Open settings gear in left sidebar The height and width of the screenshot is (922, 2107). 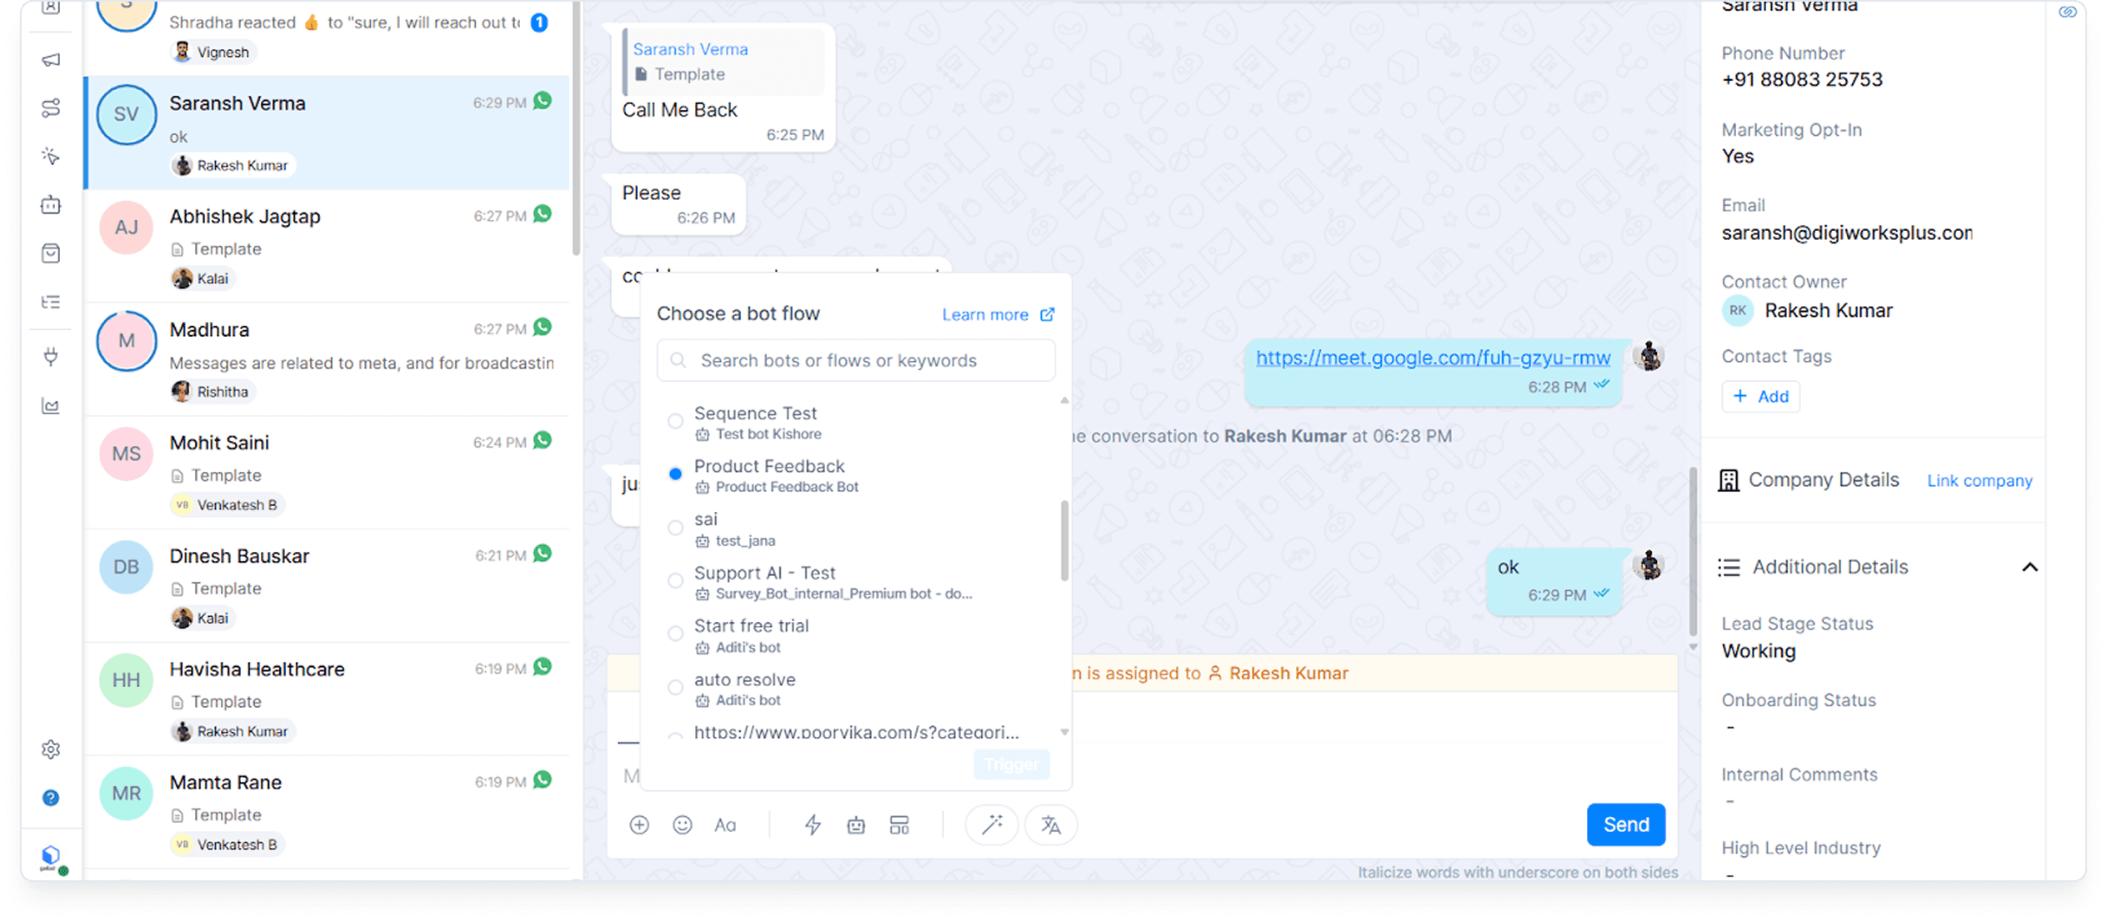coord(51,749)
